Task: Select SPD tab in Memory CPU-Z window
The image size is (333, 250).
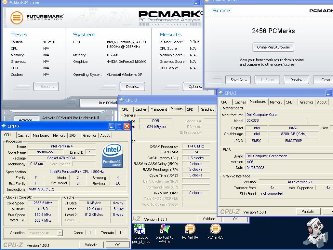Action: point(190,109)
